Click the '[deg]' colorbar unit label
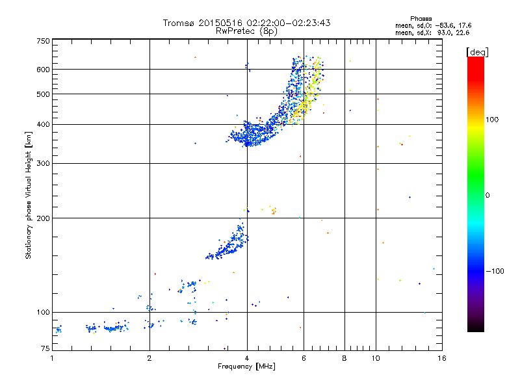Screen dimensions: 520x390 (x=477, y=52)
